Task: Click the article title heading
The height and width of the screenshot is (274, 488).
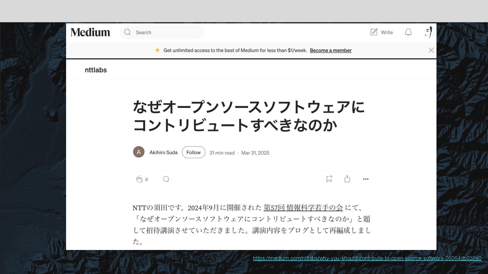Action: [249, 116]
